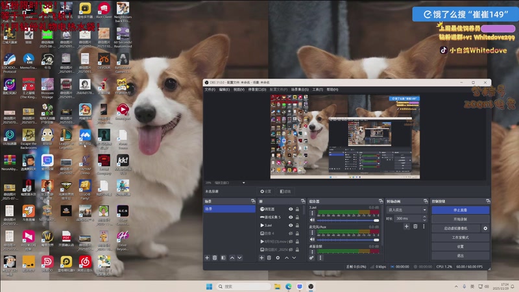Open the 文件(F) menu

pos(210,89)
